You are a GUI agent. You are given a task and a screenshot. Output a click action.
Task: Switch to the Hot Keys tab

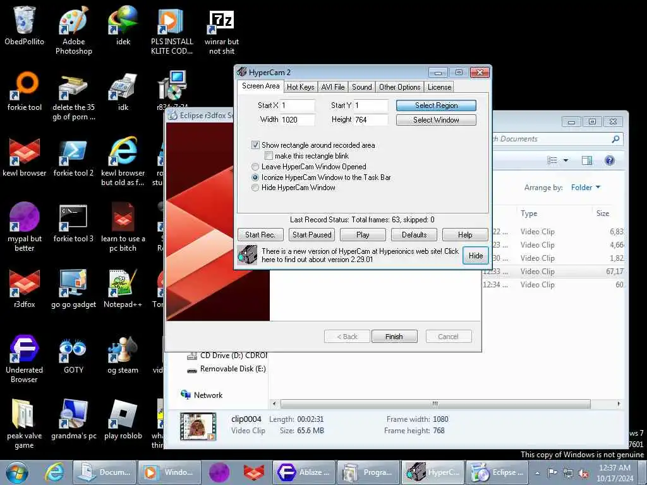point(300,87)
